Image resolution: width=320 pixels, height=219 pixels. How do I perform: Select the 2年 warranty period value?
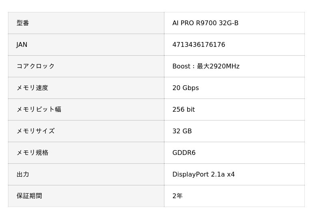177,196
